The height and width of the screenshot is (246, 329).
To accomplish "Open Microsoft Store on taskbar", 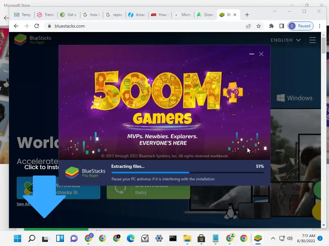I will (x=201, y=238).
